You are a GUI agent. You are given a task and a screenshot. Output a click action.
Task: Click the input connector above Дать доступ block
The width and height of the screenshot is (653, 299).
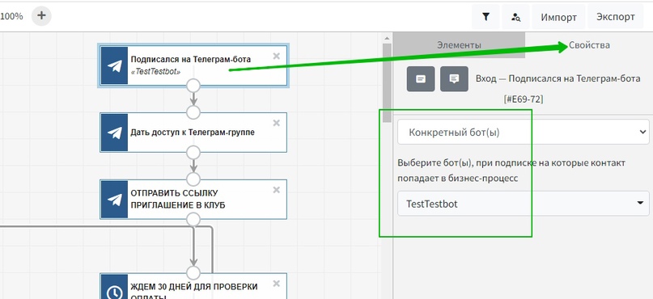tap(193, 112)
